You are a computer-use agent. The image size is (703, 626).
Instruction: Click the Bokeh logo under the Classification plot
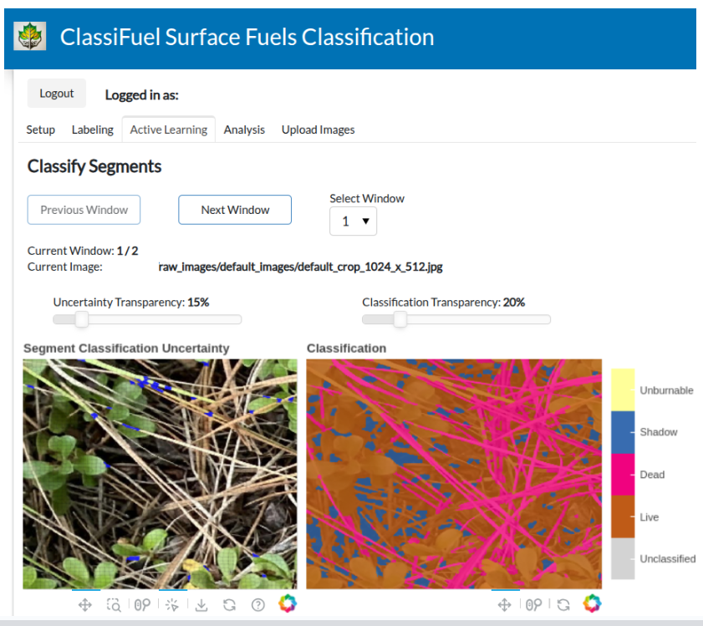(592, 603)
